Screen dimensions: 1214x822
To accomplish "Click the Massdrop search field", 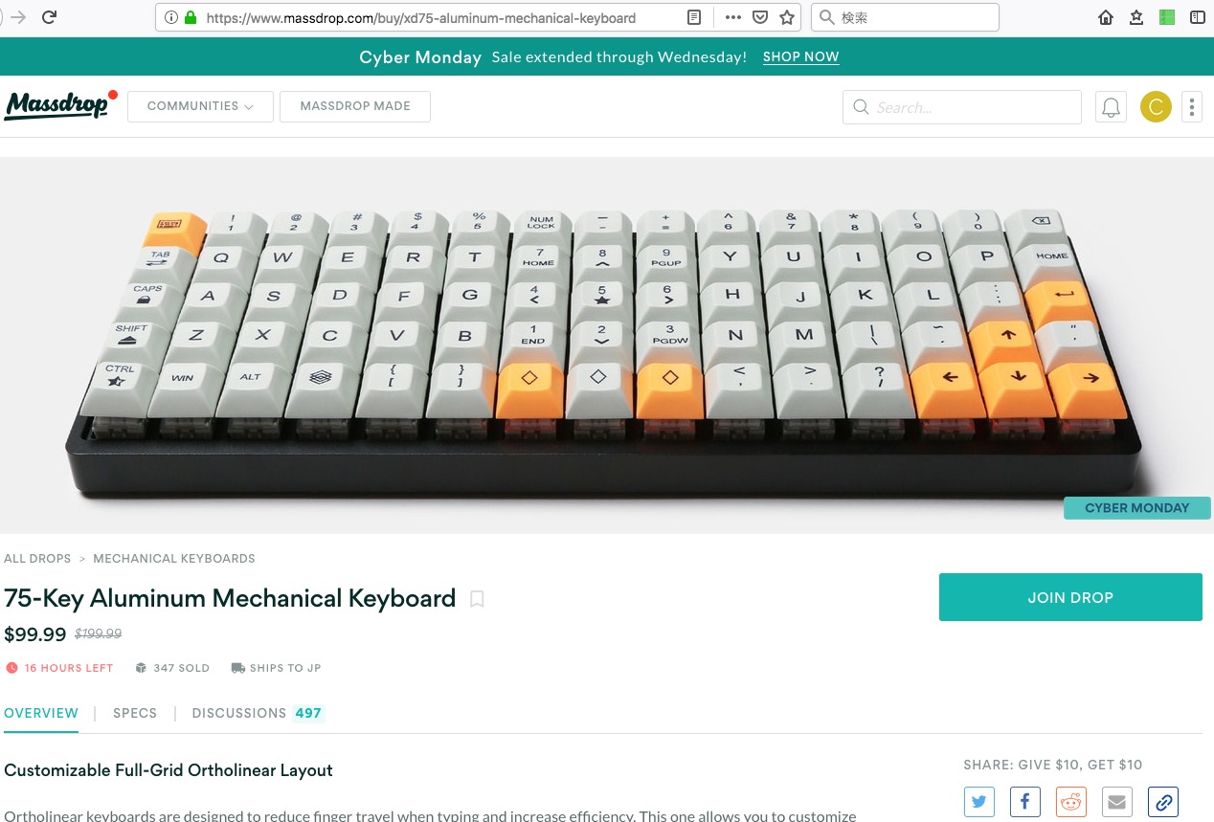I will 962,107.
